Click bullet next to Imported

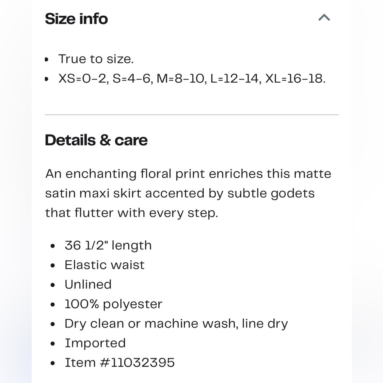point(53,344)
